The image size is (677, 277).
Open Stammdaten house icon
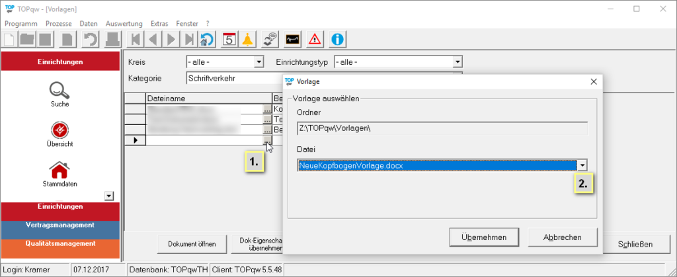tap(60, 170)
